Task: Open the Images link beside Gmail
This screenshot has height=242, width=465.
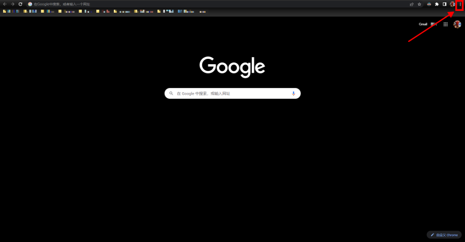Action: tap(434, 24)
